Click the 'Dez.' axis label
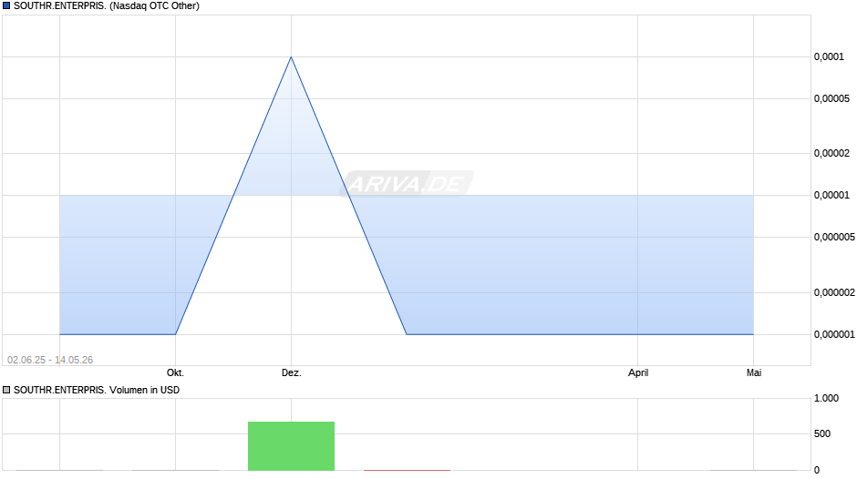 click(292, 373)
